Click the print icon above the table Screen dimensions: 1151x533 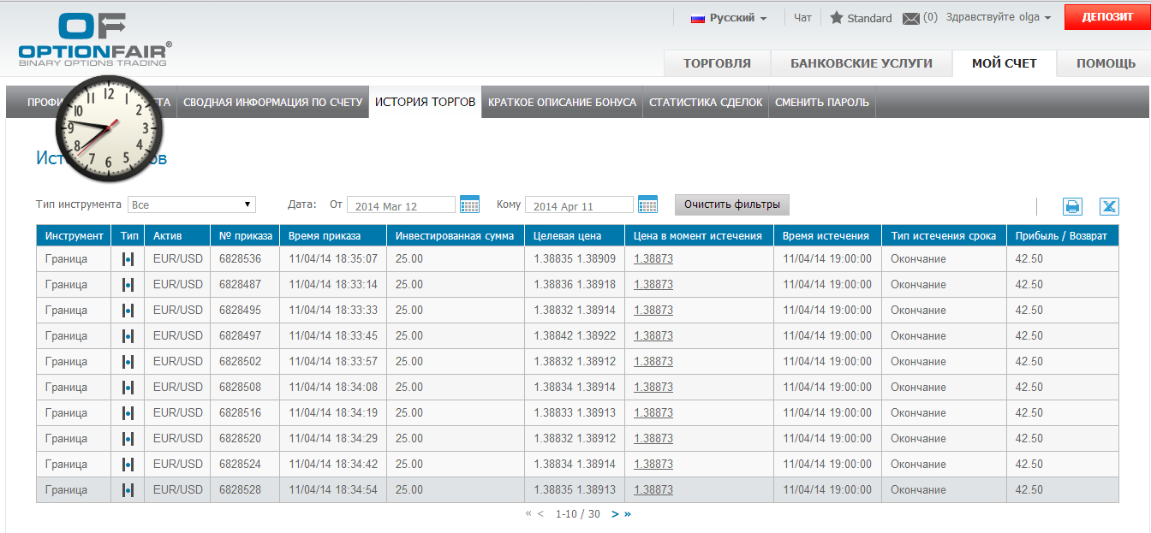click(x=1072, y=206)
